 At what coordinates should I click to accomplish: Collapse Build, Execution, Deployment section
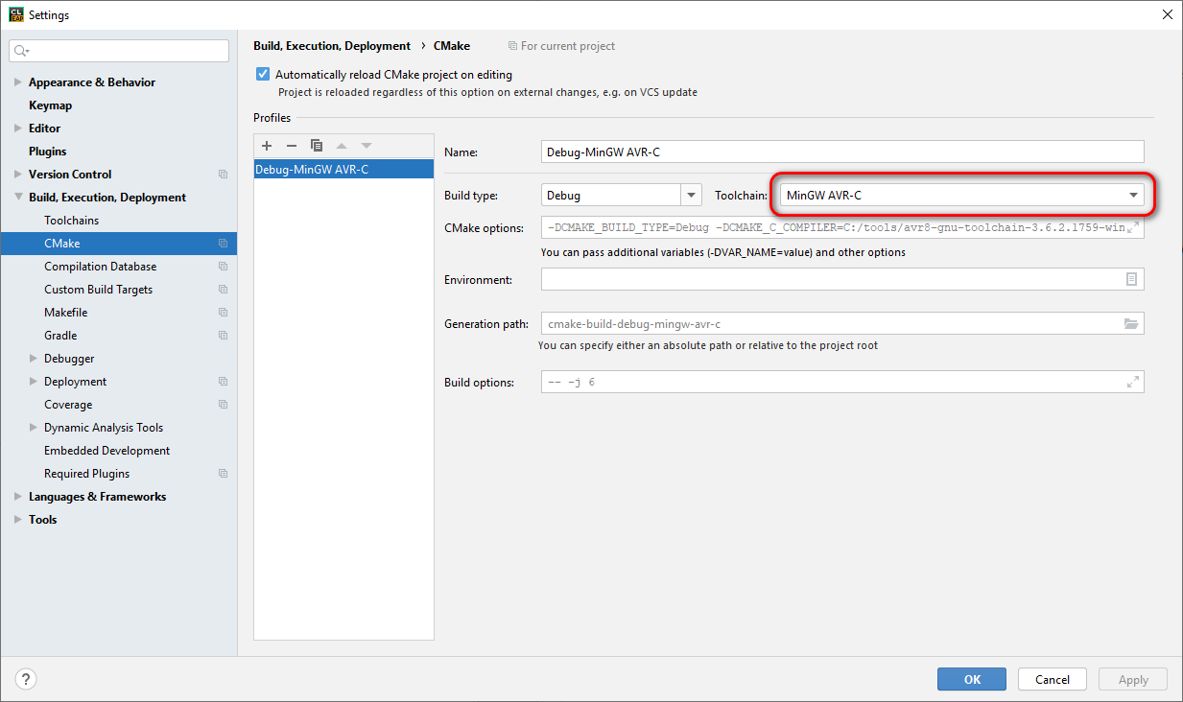18,198
